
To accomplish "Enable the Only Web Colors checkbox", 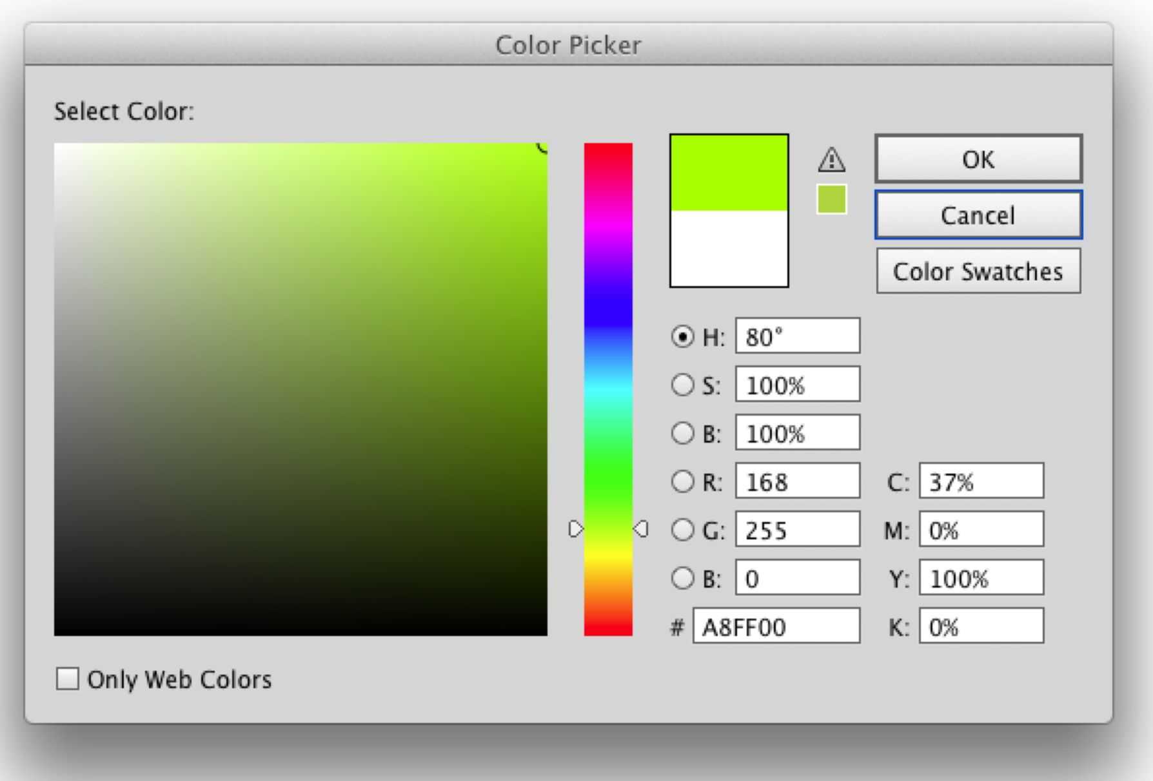I will [67, 679].
